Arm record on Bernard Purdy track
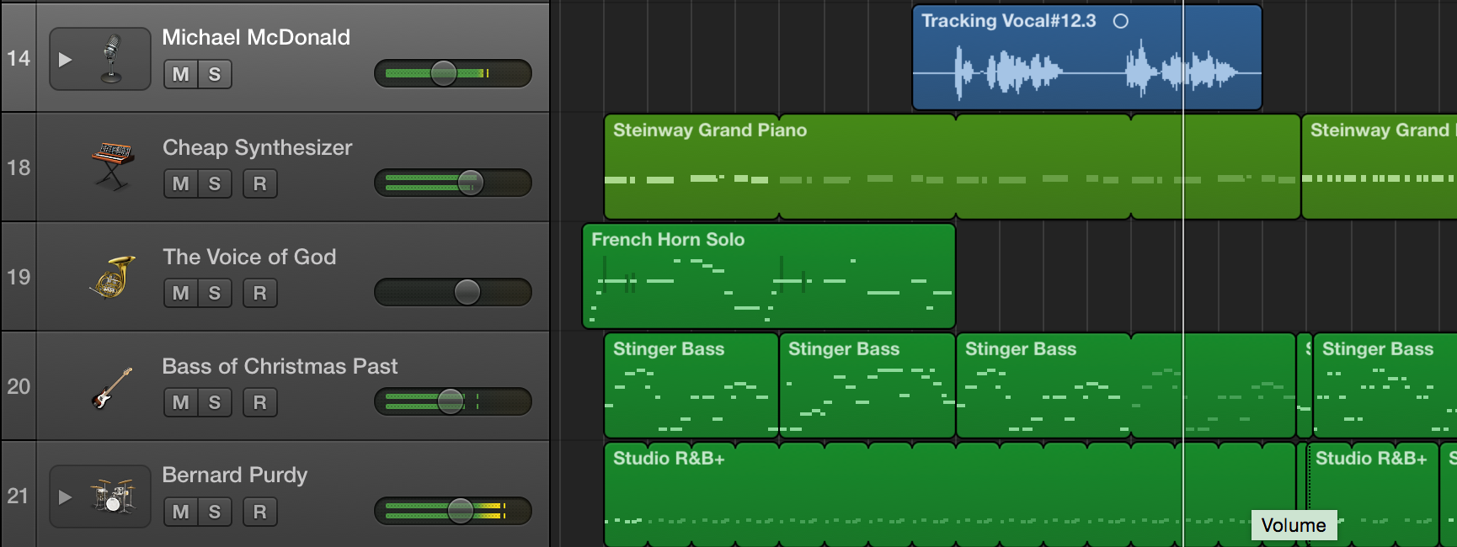Viewport: 1457px width, 547px height. click(x=259, y=512)
